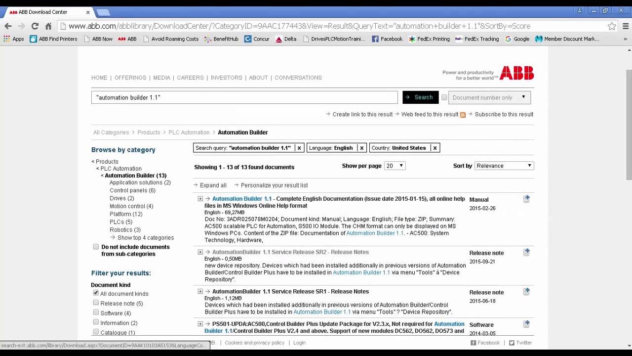
Task: Open the CAREERS menu item
Action: click(190, 78)
